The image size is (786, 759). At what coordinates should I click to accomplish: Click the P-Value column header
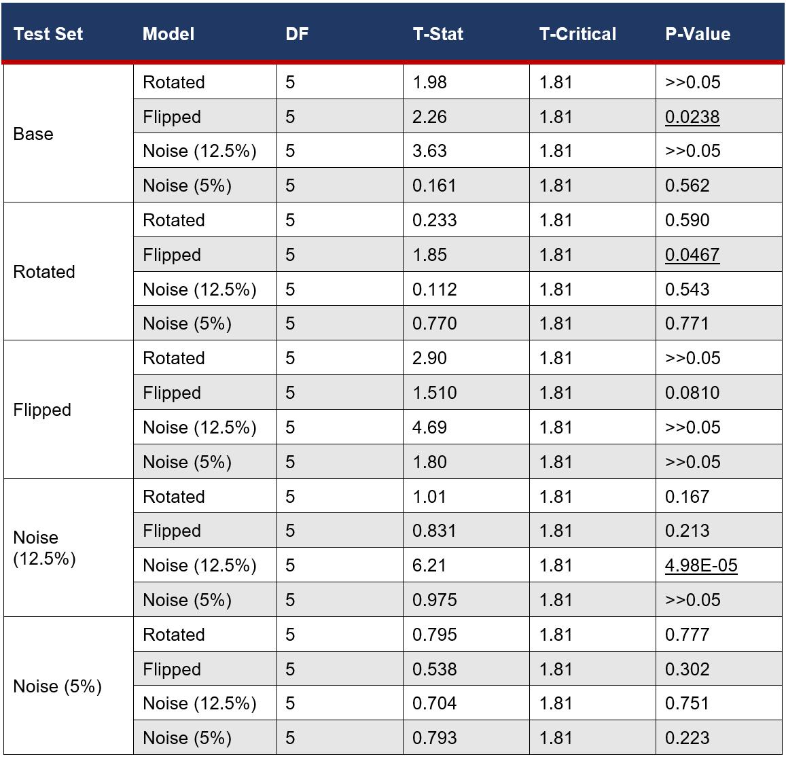point(697,33)
